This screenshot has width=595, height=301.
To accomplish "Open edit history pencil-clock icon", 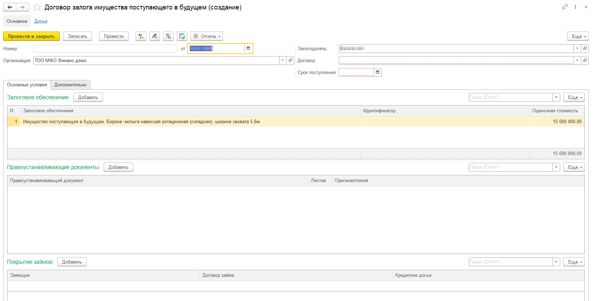I will coord(155,36).
